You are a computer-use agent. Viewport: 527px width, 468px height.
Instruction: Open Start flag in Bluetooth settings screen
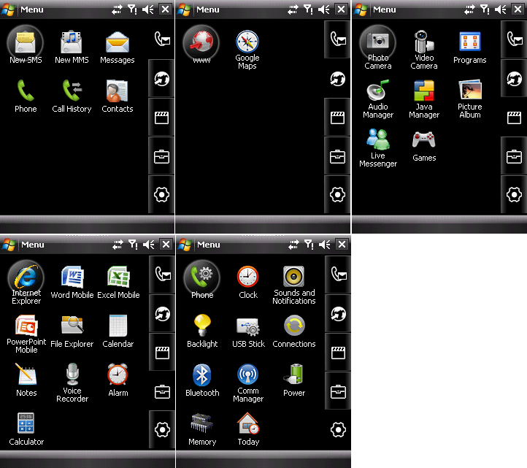184,245
